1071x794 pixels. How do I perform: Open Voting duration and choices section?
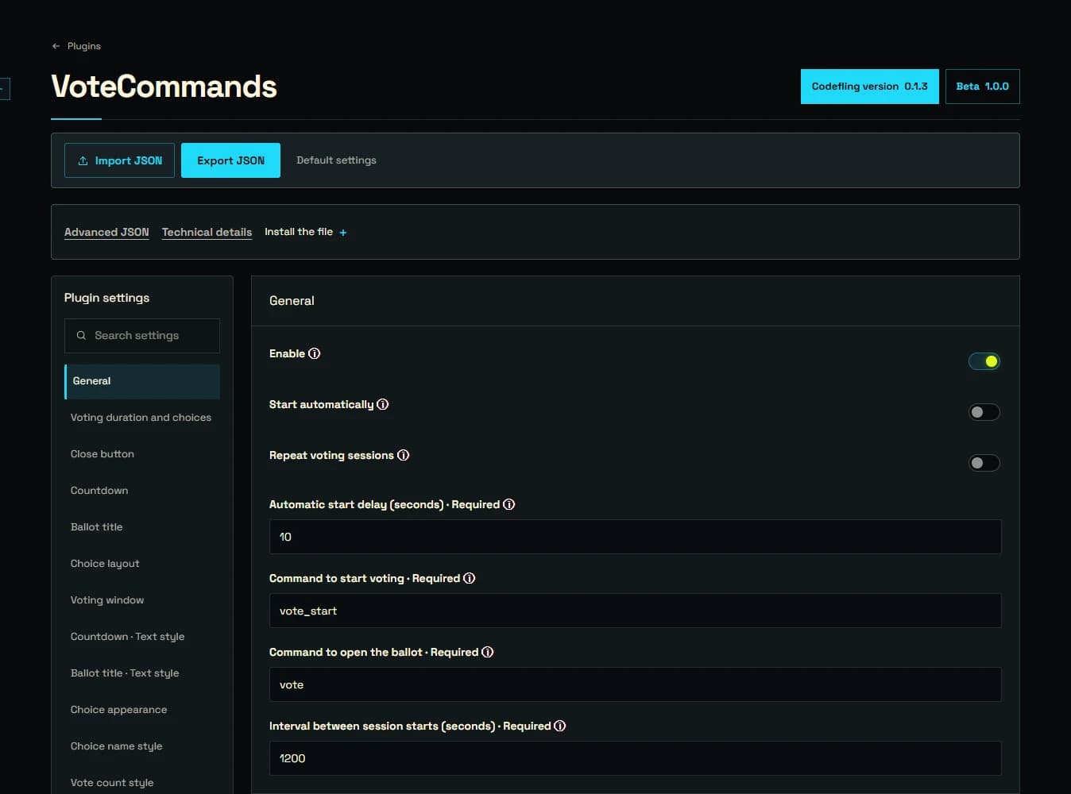click(142, 418)
